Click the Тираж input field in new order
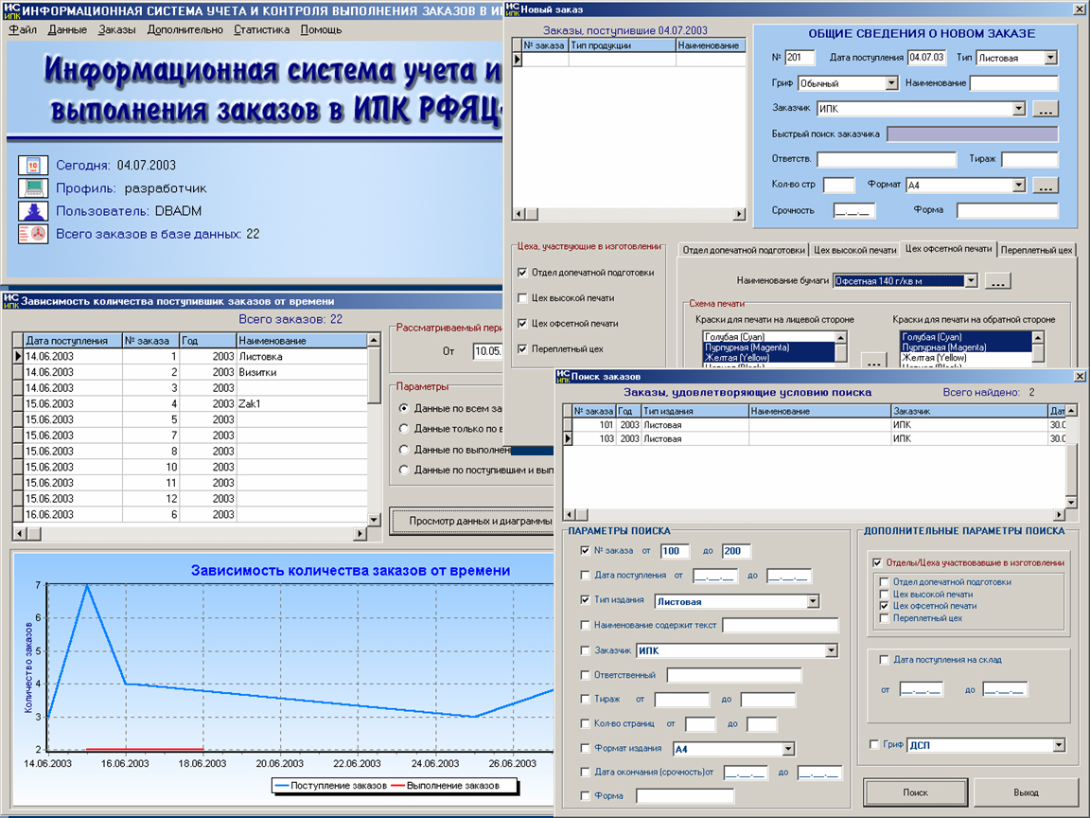The image size is (1090, 818). point(1029,159)
